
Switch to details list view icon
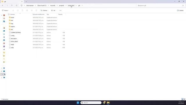[183, 99]
